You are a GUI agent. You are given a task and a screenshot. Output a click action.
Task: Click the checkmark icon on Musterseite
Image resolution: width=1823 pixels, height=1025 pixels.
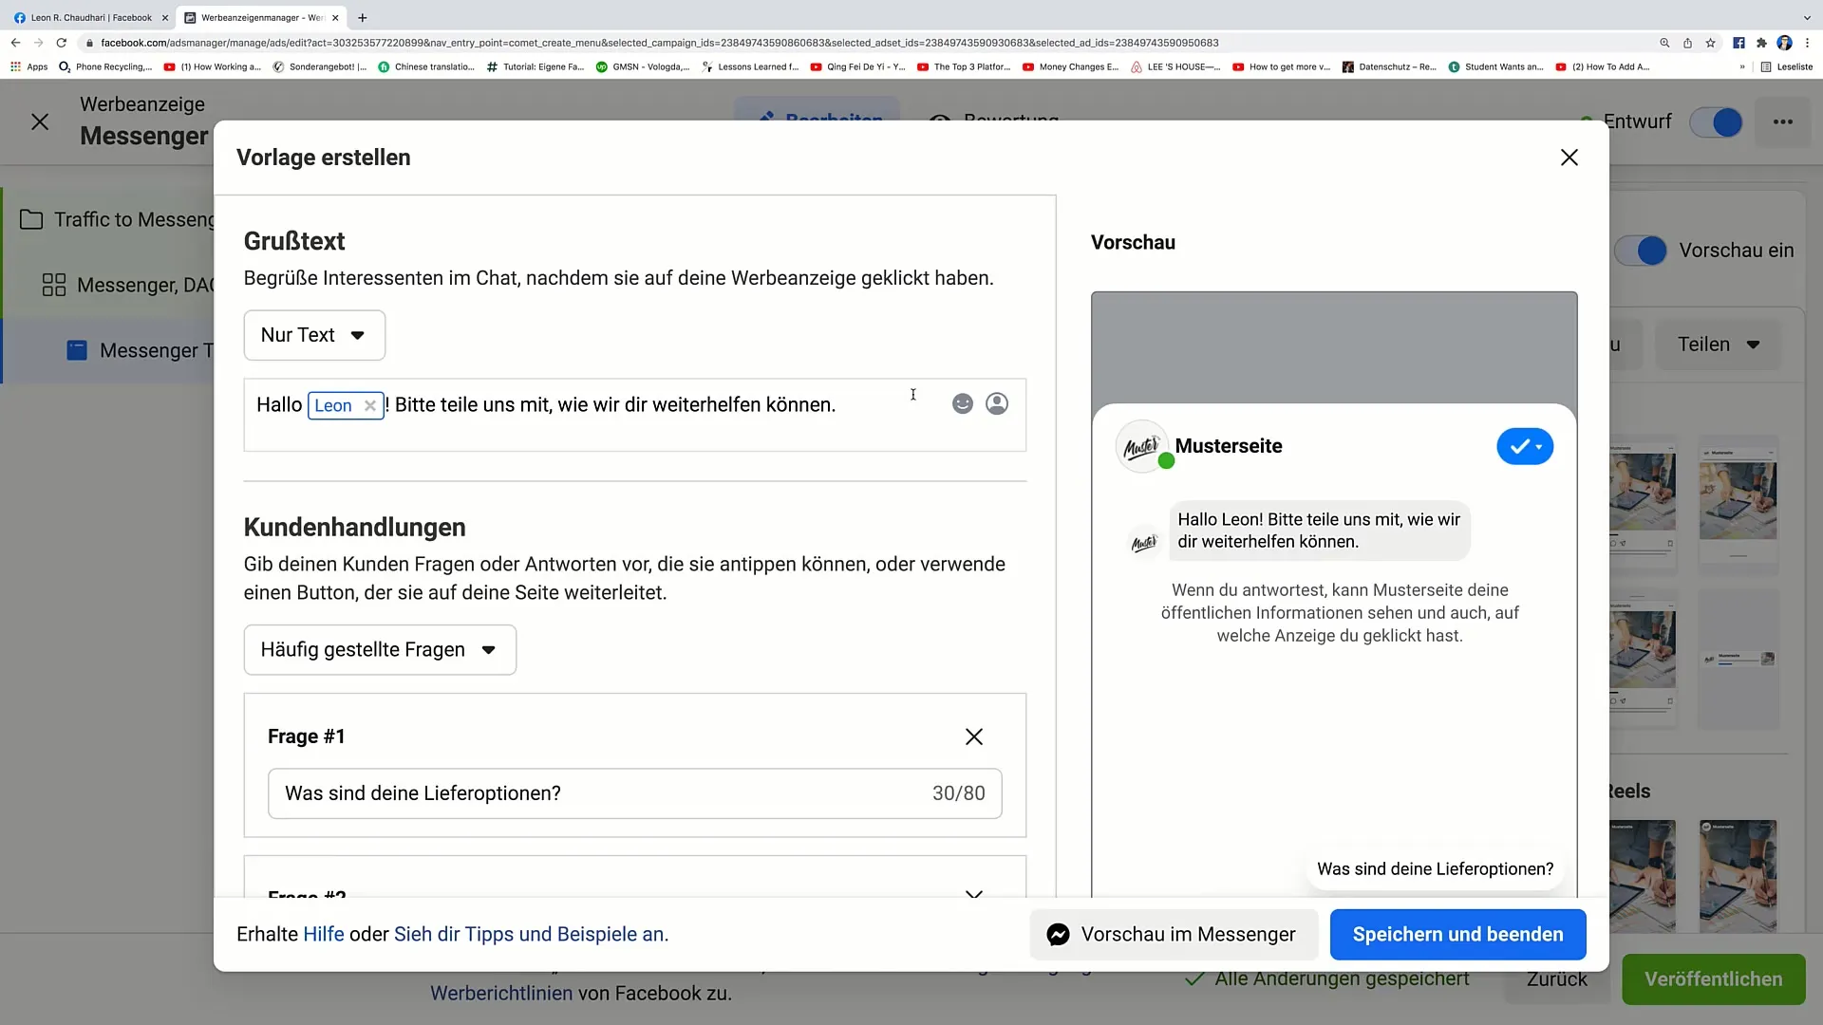1521,447
